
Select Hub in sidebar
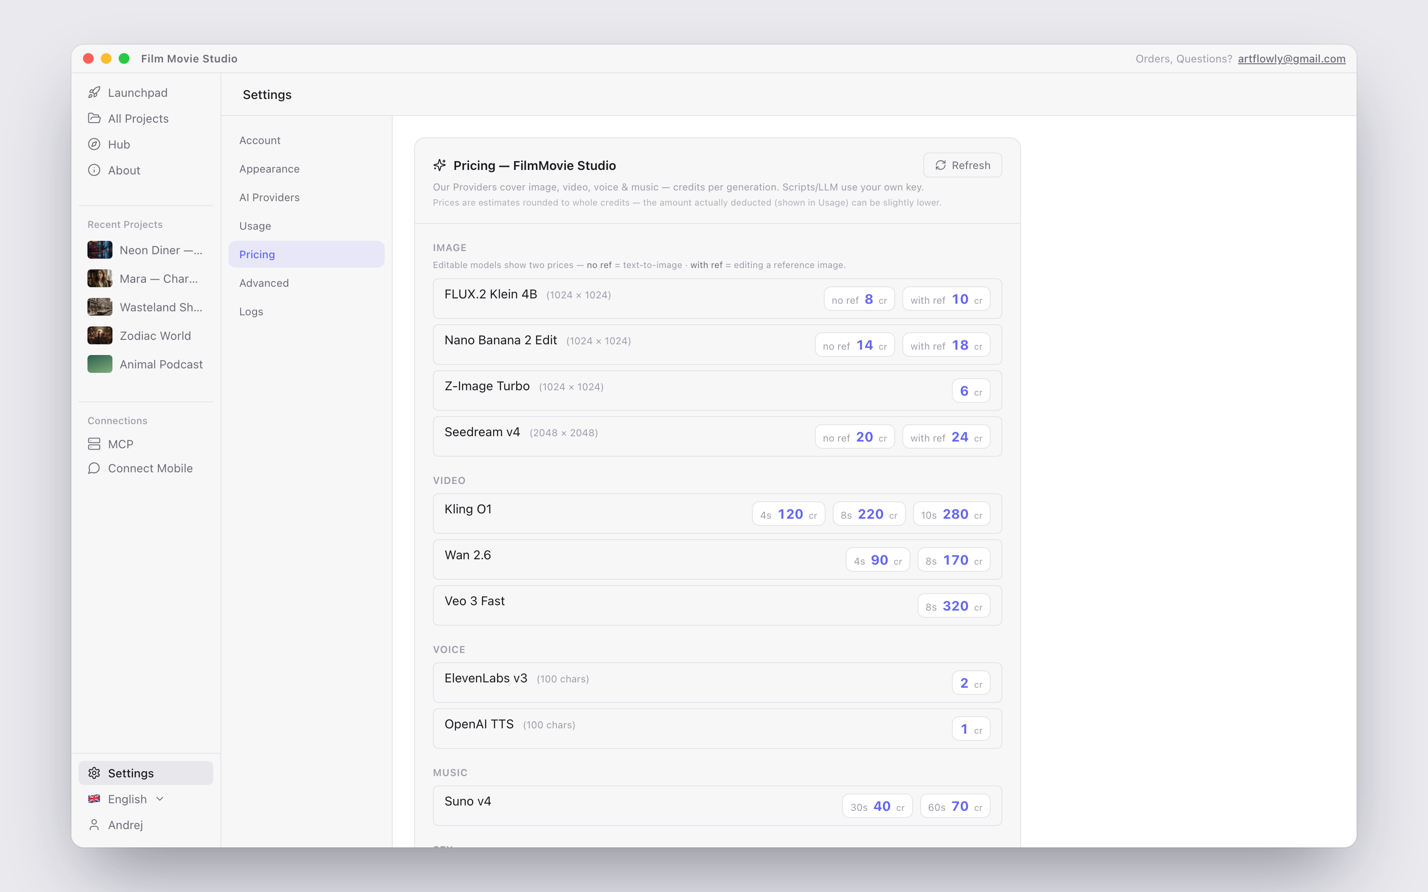[119, 145]
